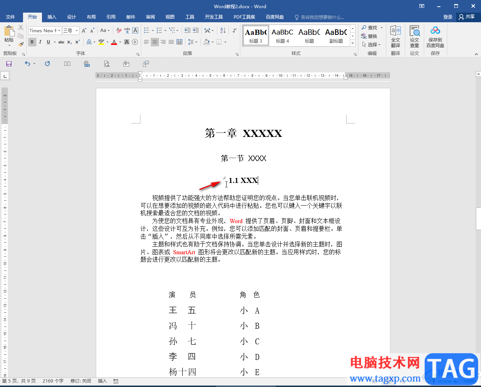Click the Undo arrow icon
481x387 pixels.
27,64
